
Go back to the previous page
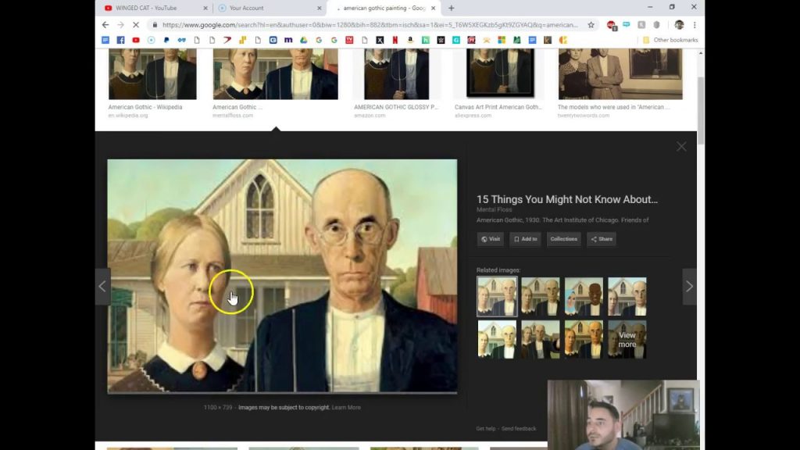tap(105, 24)
